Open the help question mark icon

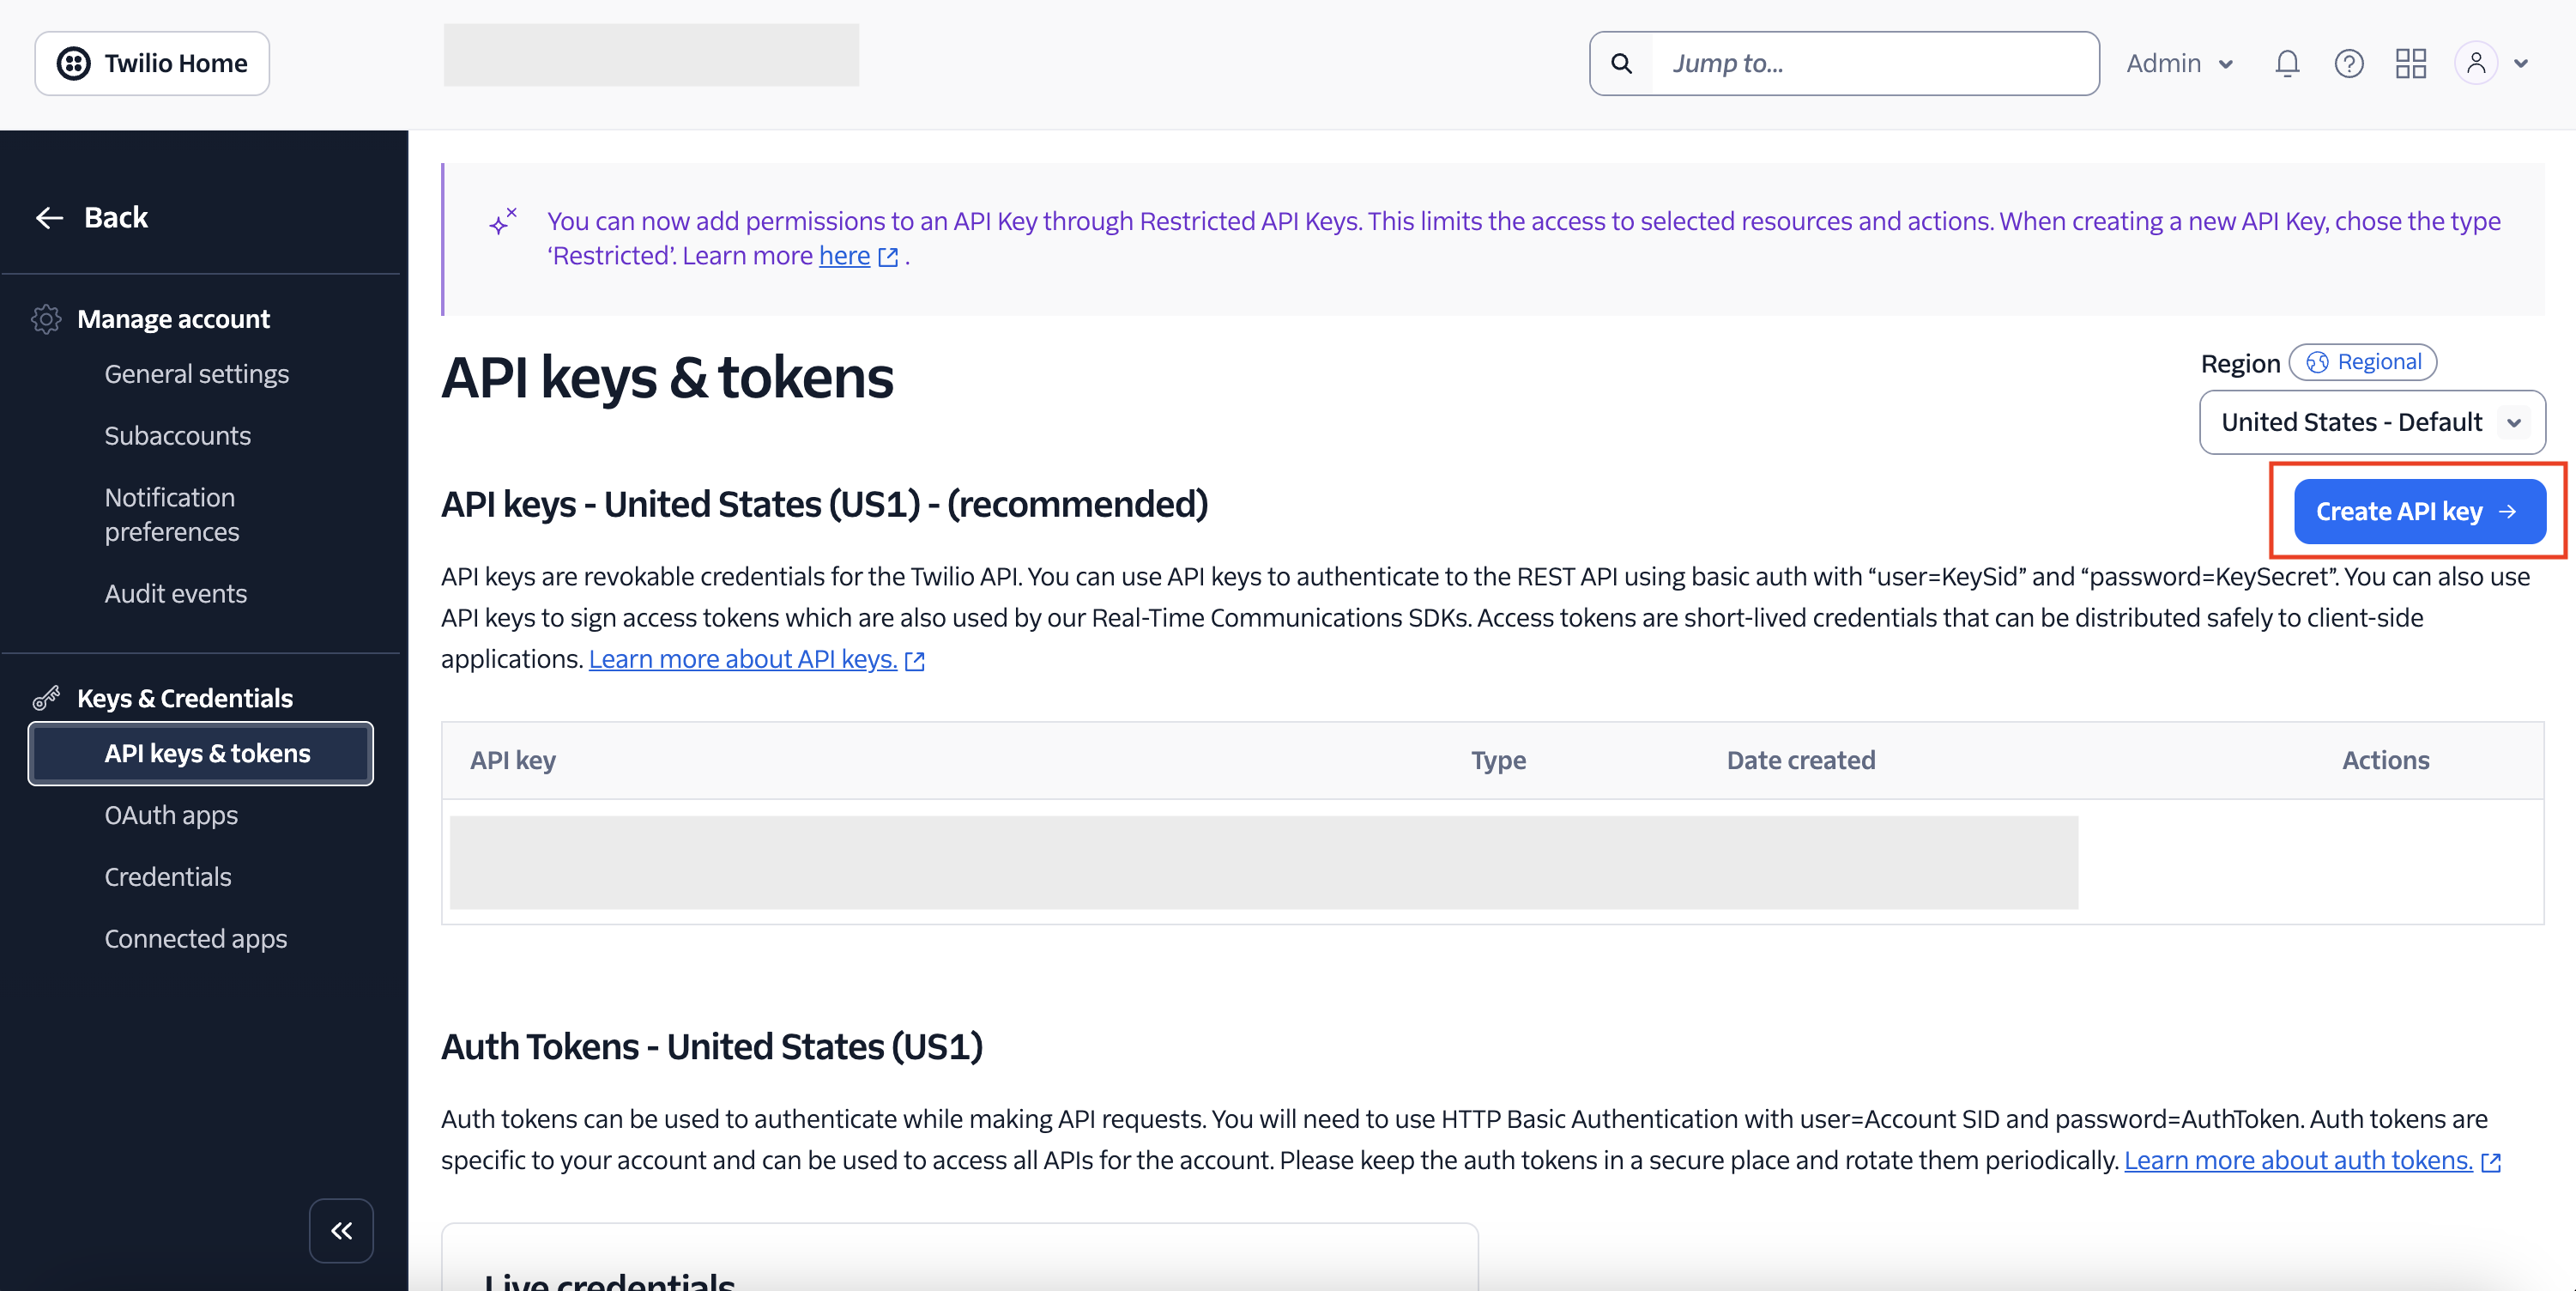pyautogui.click(x=2348, y=64)
